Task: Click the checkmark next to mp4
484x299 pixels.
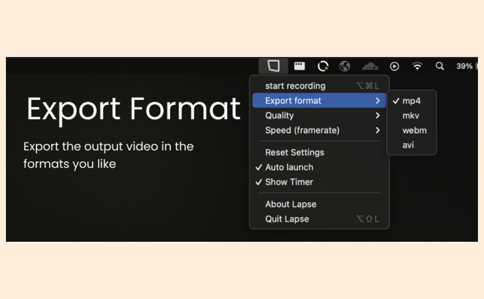Action: [x=396, y=101]
